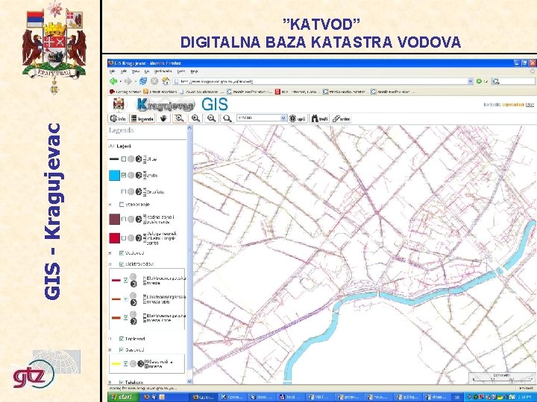The height and width of the screenshot is (402, 537).
Task: Click the Firefox Forward arrow button
Action: (x=128, y=81)
